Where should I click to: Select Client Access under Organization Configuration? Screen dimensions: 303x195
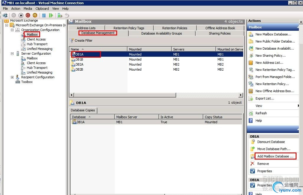pos(36,39)
